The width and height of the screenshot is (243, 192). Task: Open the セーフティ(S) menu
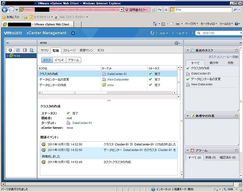209,24
